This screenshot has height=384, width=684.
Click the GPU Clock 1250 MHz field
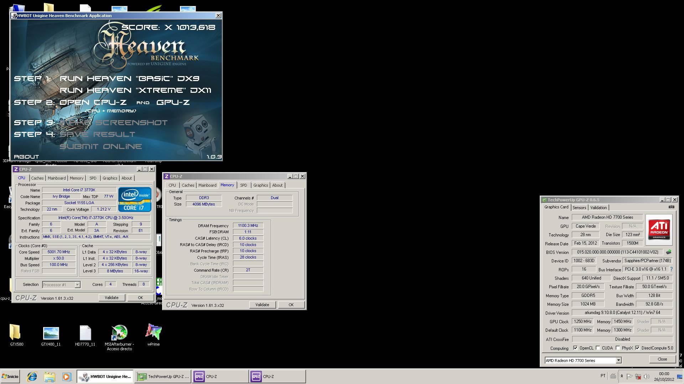582,321
